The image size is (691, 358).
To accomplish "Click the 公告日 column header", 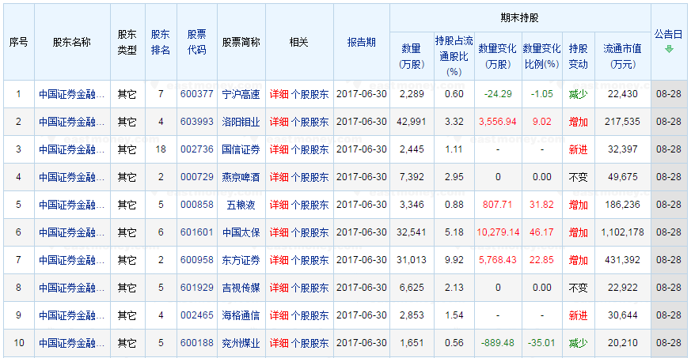I will 669,35.
